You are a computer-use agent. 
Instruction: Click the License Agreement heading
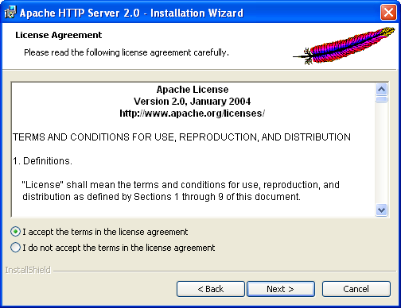pyautogui.click(x=59, y=35)
